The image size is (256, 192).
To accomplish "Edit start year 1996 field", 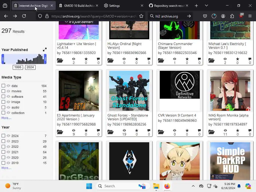I will click(18, 67).
